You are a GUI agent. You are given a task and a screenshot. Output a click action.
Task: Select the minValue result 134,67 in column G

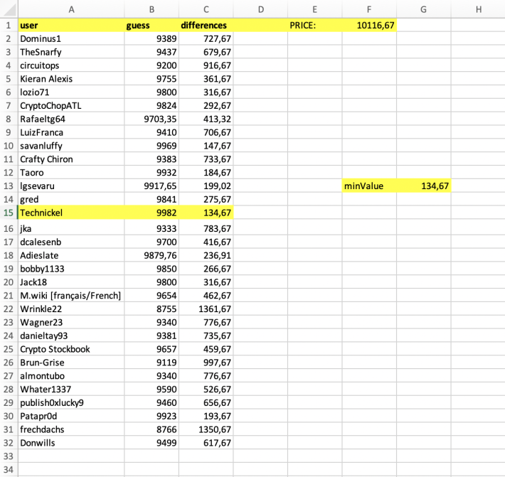pyautogui.click(x=423, y=186)
